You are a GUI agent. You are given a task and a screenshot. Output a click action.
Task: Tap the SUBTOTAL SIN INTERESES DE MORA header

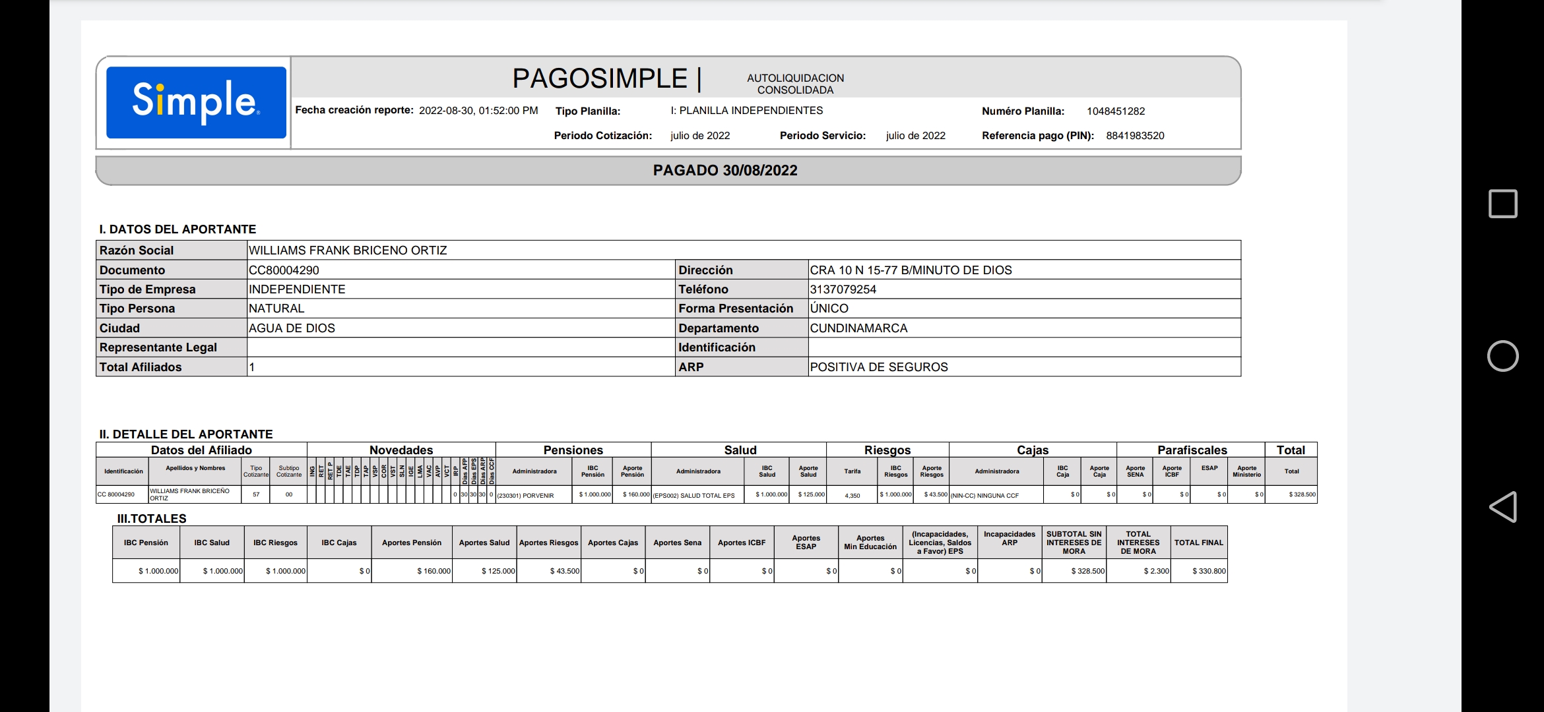coord(1074,543)
